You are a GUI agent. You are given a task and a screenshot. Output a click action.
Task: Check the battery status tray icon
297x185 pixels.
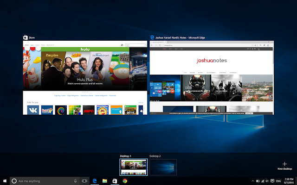tap(258, 181)
